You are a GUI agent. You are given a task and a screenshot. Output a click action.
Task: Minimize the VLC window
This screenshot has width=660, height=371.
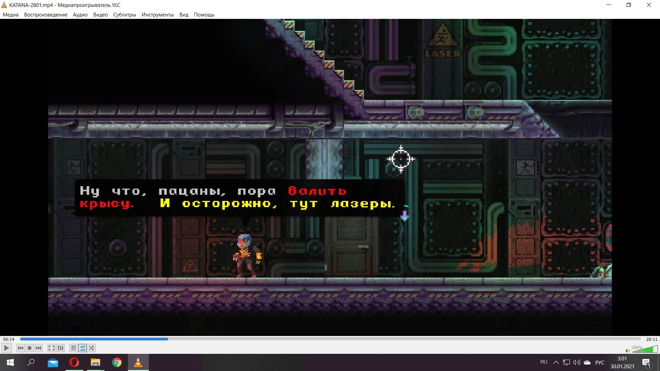coord(609,5)
